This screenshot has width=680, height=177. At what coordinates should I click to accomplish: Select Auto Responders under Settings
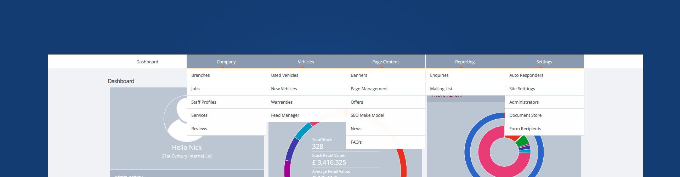[x=544, y=75]
